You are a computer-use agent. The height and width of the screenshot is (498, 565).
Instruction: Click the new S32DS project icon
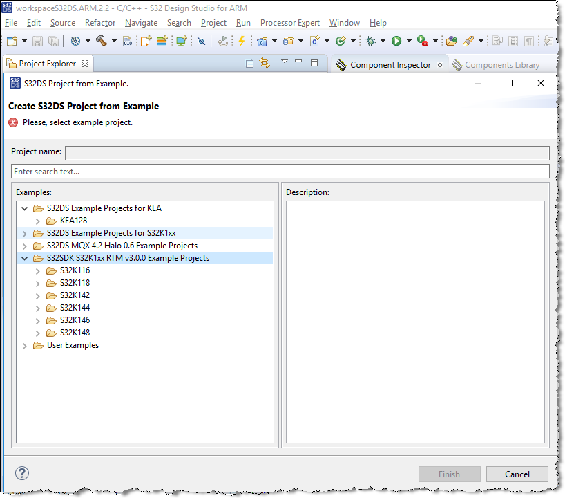click(x=146, y=41)
